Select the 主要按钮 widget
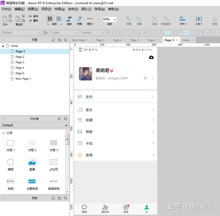This screenshot has height=216, width=220. [32, 185]
